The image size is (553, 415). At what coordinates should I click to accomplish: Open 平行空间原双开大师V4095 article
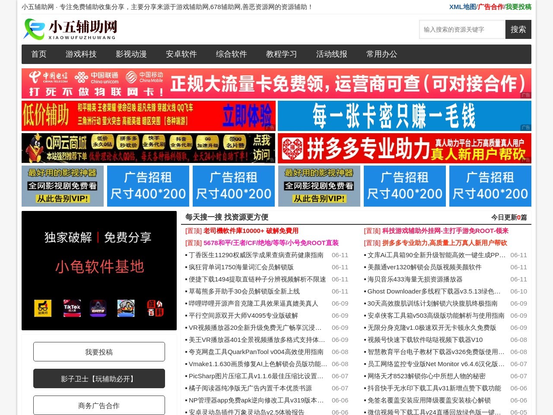(x=243, y=316)
